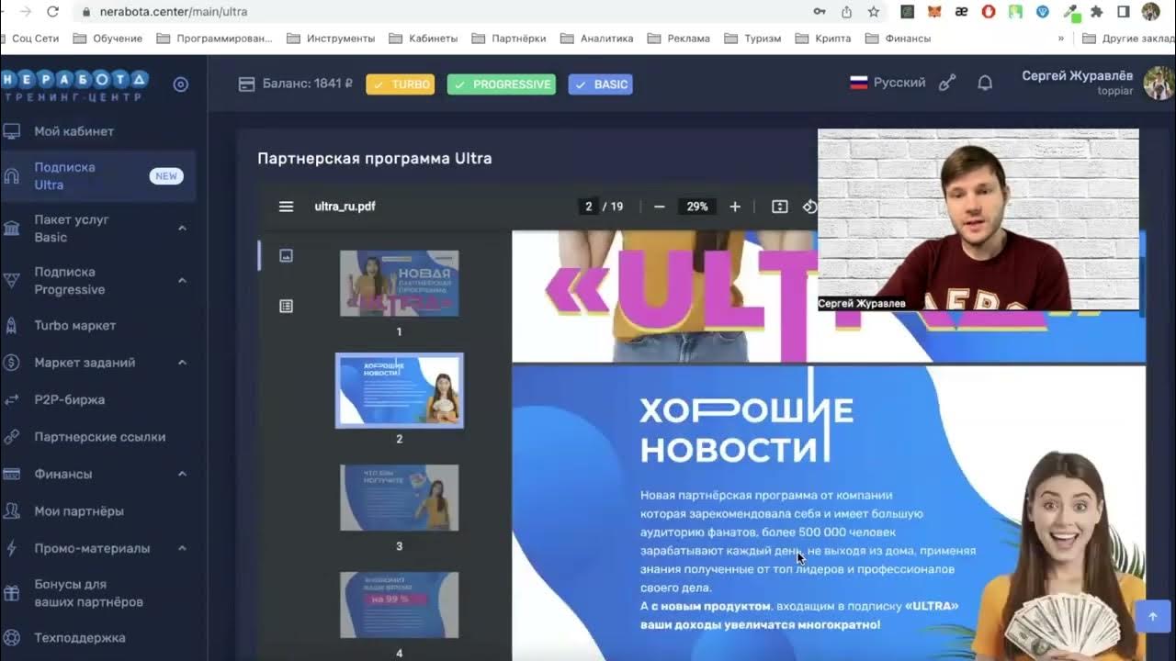Viewport: 1176px width, 661px height.
Task: Show PDF document outline icon
Action: 286,306
